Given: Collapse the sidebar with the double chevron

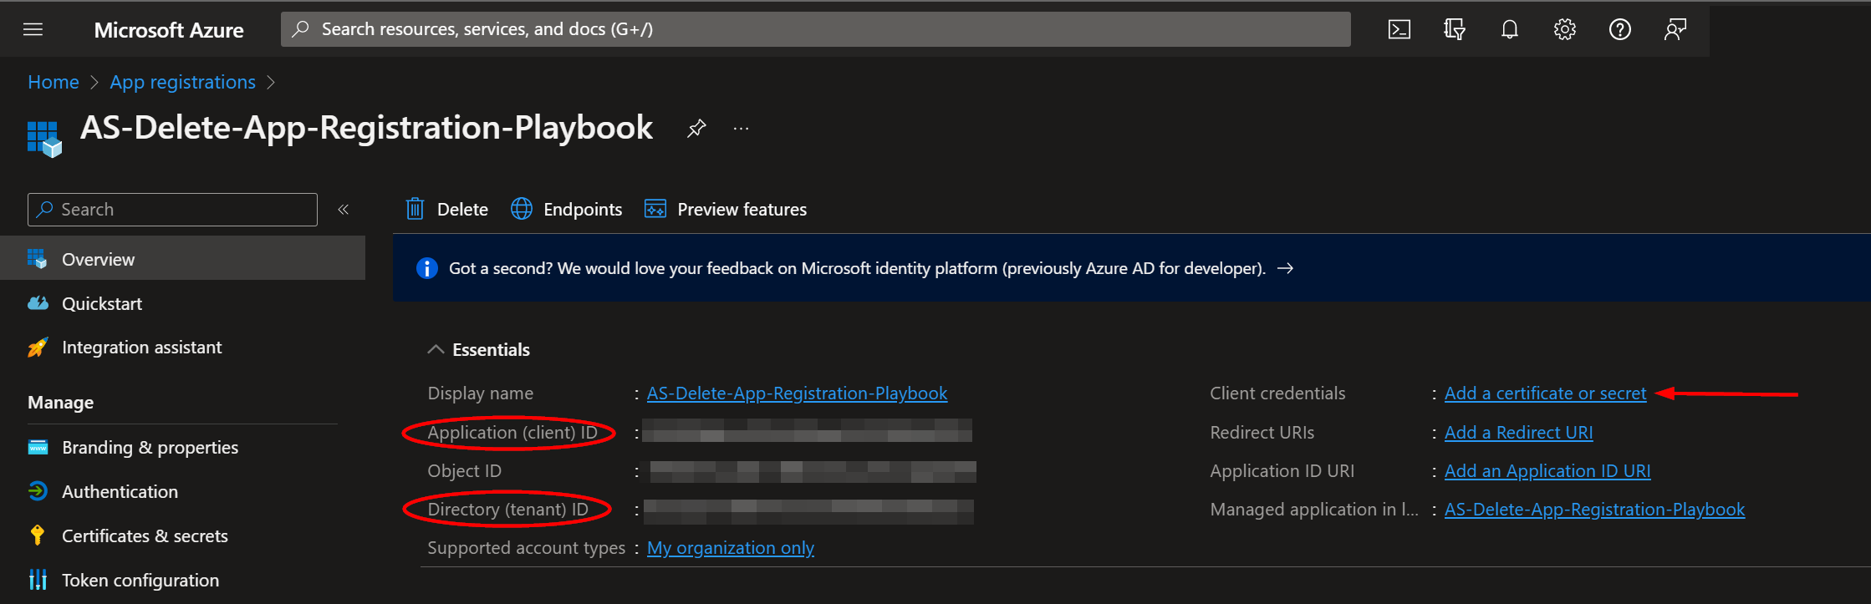Looking at the screenshot, I should pos(343,210).
